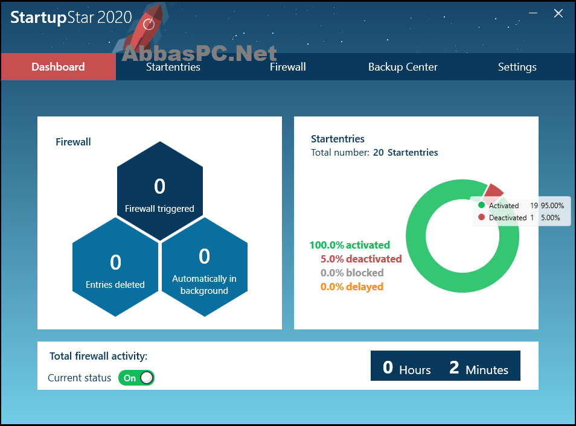Click the '100.0% activated' text
Screen dimensions: 576x426
tap(350, 245)
